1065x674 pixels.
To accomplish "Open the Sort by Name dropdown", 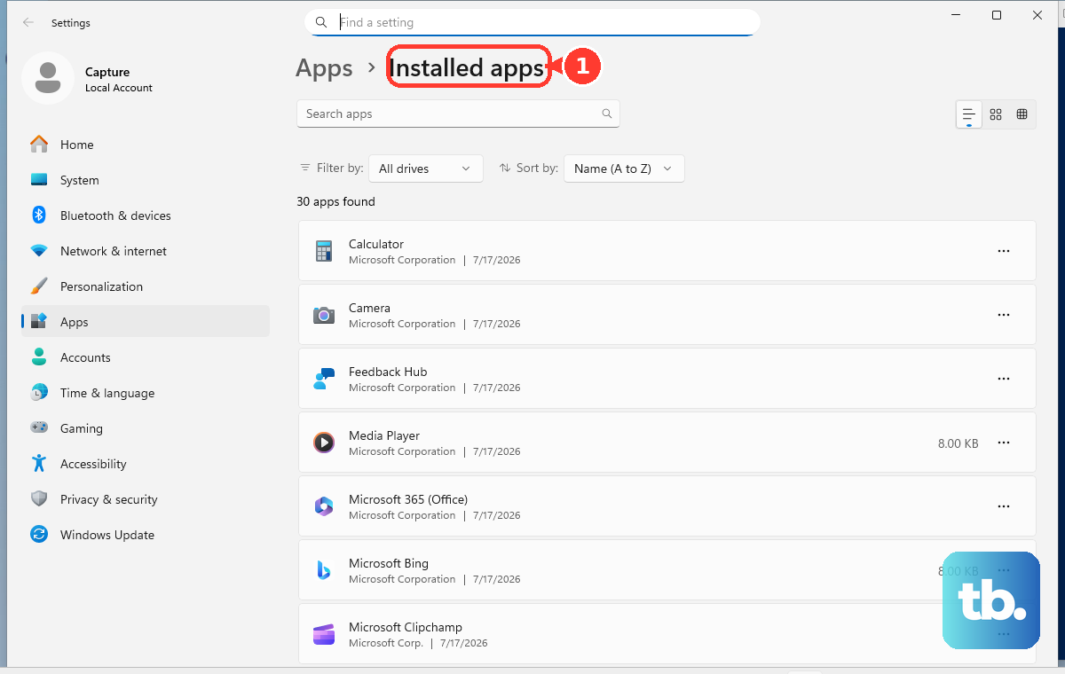I will (624, 168).
